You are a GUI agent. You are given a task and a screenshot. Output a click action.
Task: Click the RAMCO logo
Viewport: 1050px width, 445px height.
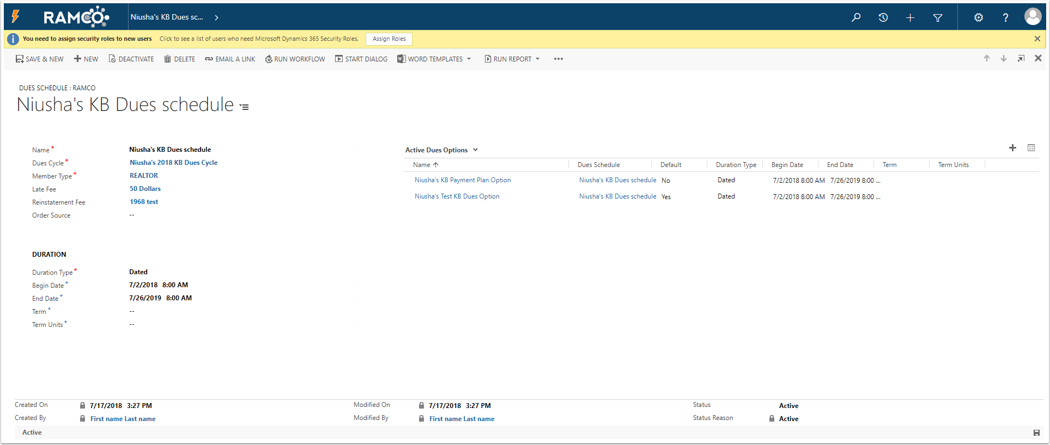(76, 17)
